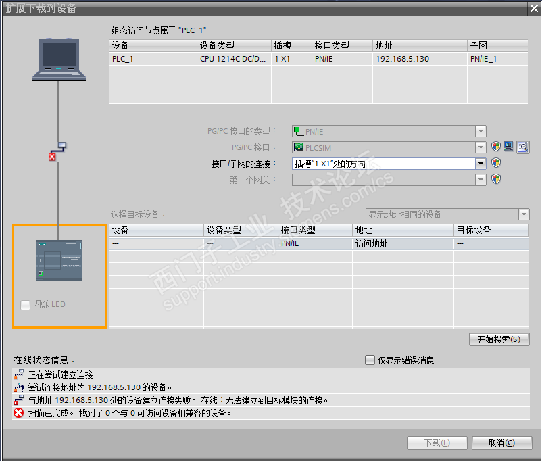Image resolution: width=542 pixels, height=461 pixels.
Task: Click the top table Interface Type column header
Action: [342, 46]
